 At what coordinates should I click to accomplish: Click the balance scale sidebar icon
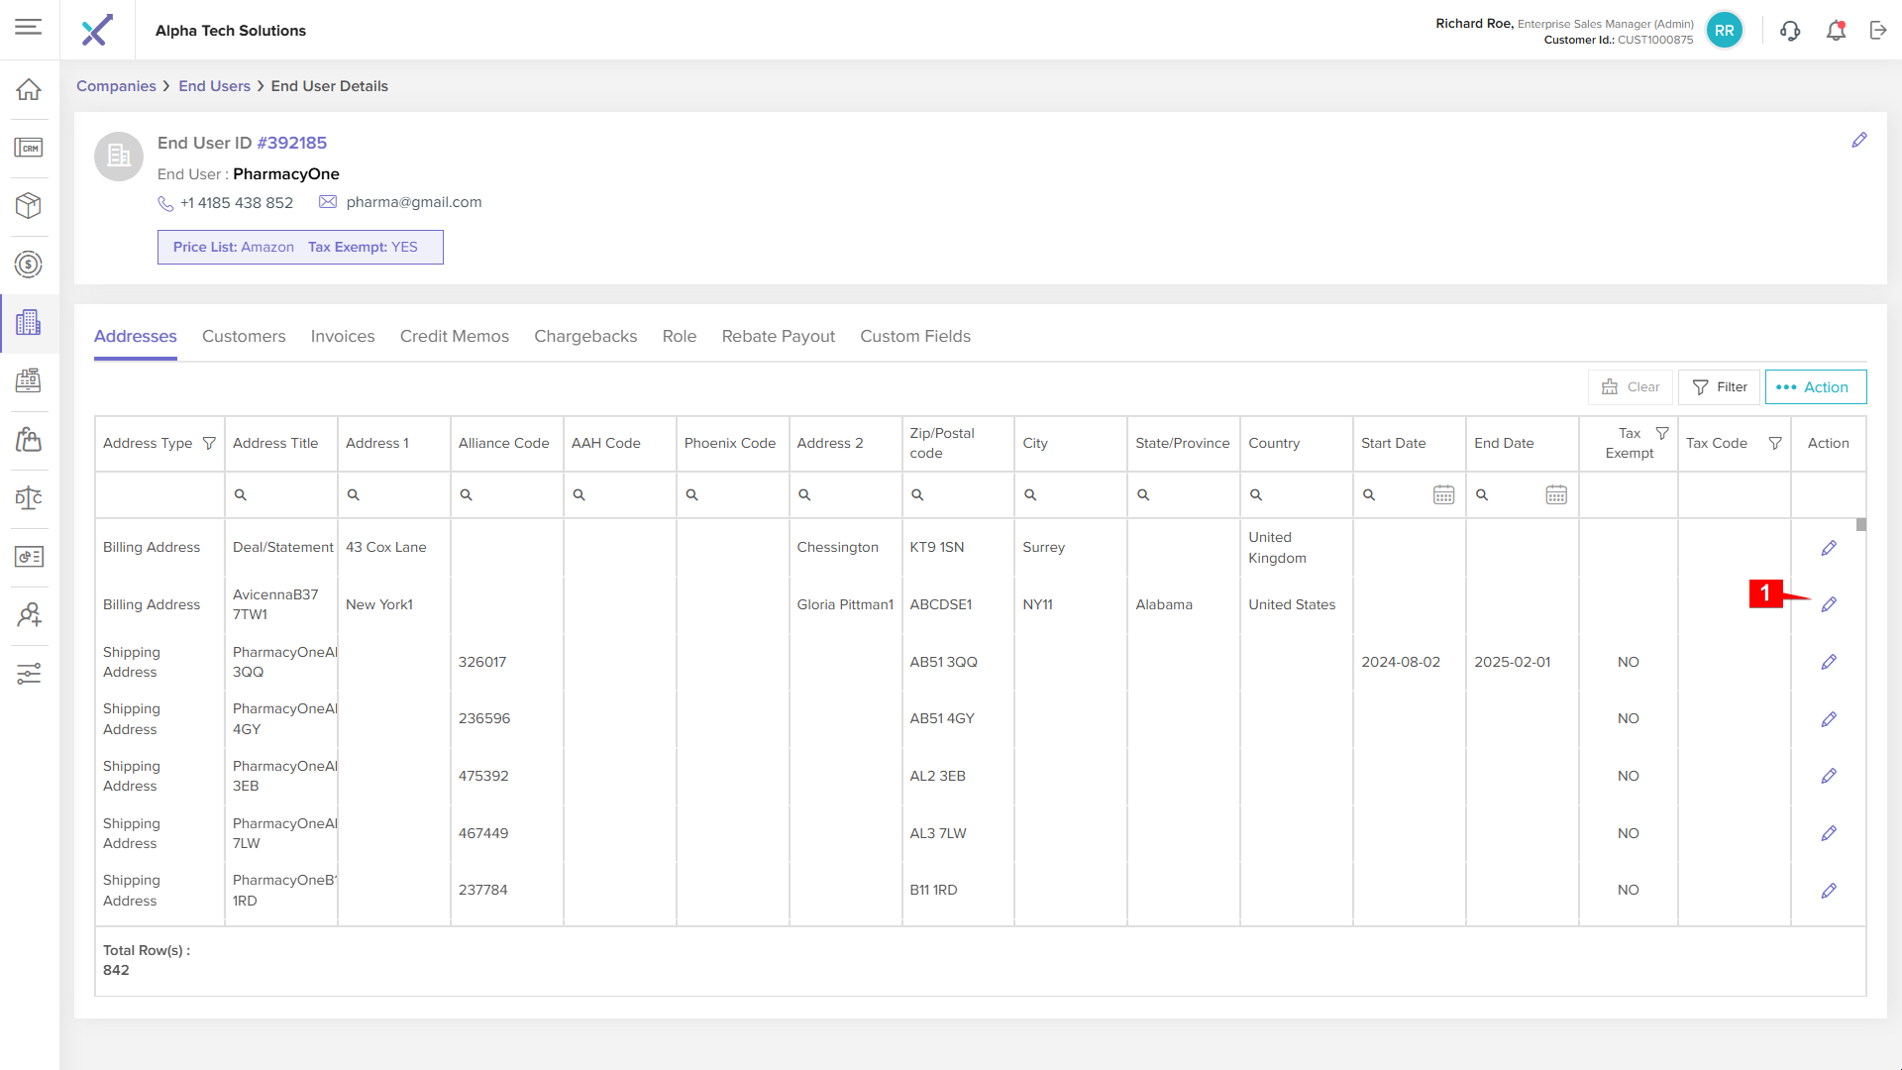click(x=29, y=497)
